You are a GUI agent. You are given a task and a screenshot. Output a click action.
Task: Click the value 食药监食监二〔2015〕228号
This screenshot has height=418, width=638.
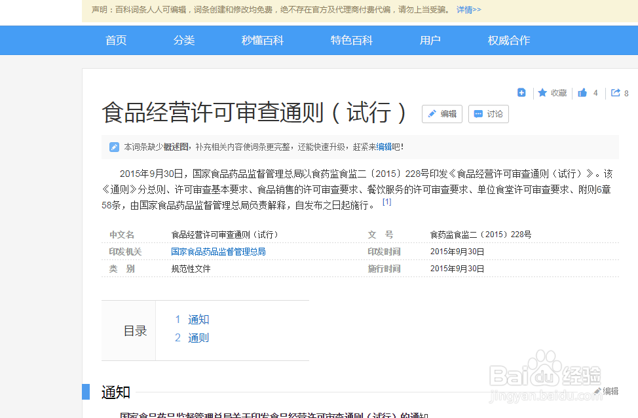tap(481, 235)
